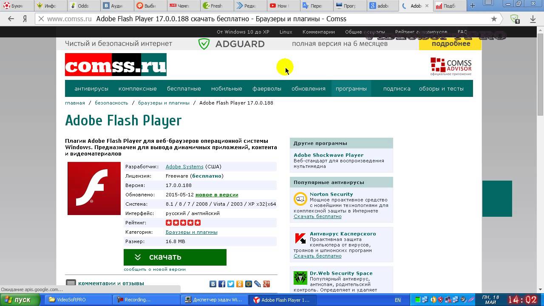Open the Adguard shield protection icon

point(515,19)
